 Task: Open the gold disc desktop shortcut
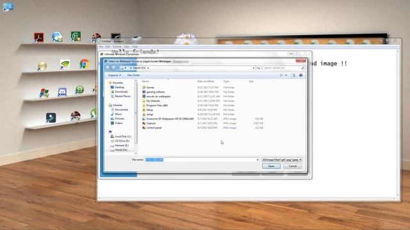[42, 66]
